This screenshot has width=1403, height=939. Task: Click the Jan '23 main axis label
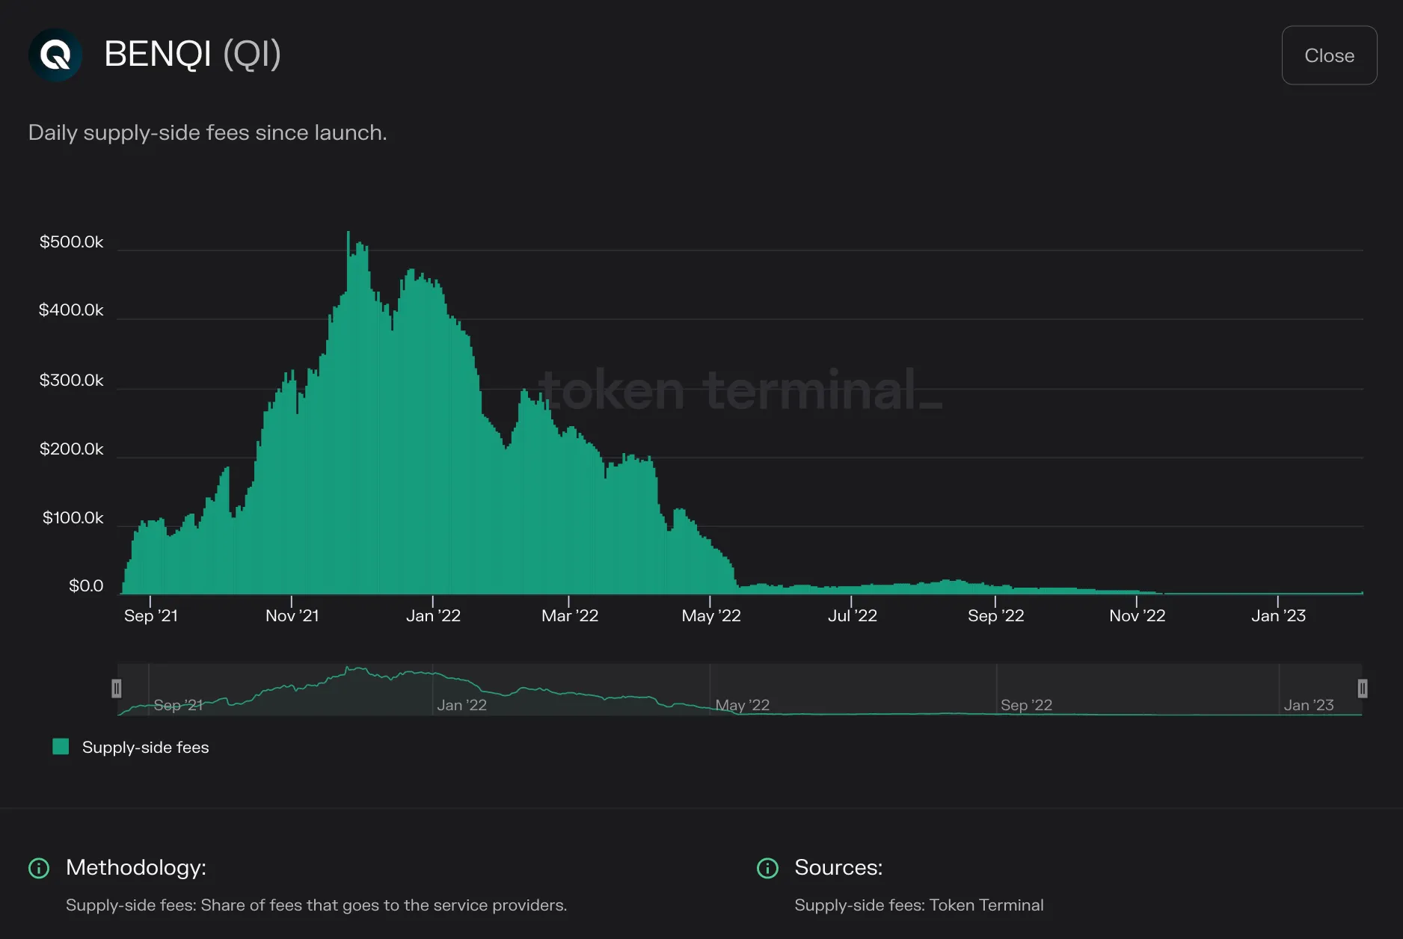1278,615
